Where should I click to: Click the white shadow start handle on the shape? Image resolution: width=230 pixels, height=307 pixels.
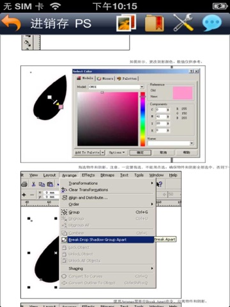50,97
